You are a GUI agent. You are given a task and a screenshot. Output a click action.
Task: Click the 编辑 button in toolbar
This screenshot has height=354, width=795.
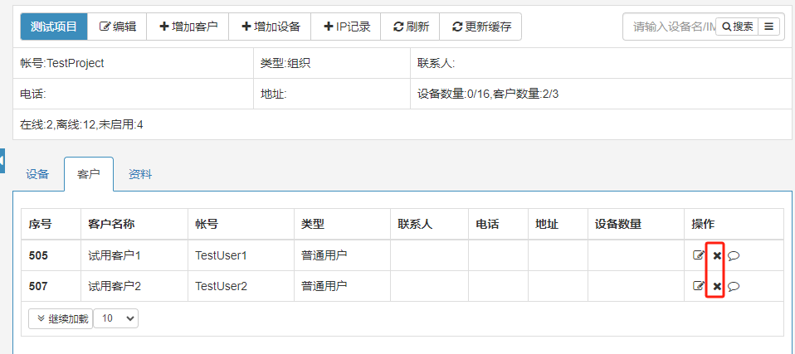(117, 27)
